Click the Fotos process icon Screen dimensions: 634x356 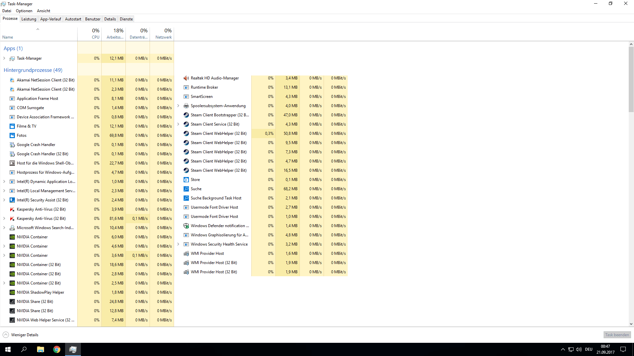tap(12, 135)
